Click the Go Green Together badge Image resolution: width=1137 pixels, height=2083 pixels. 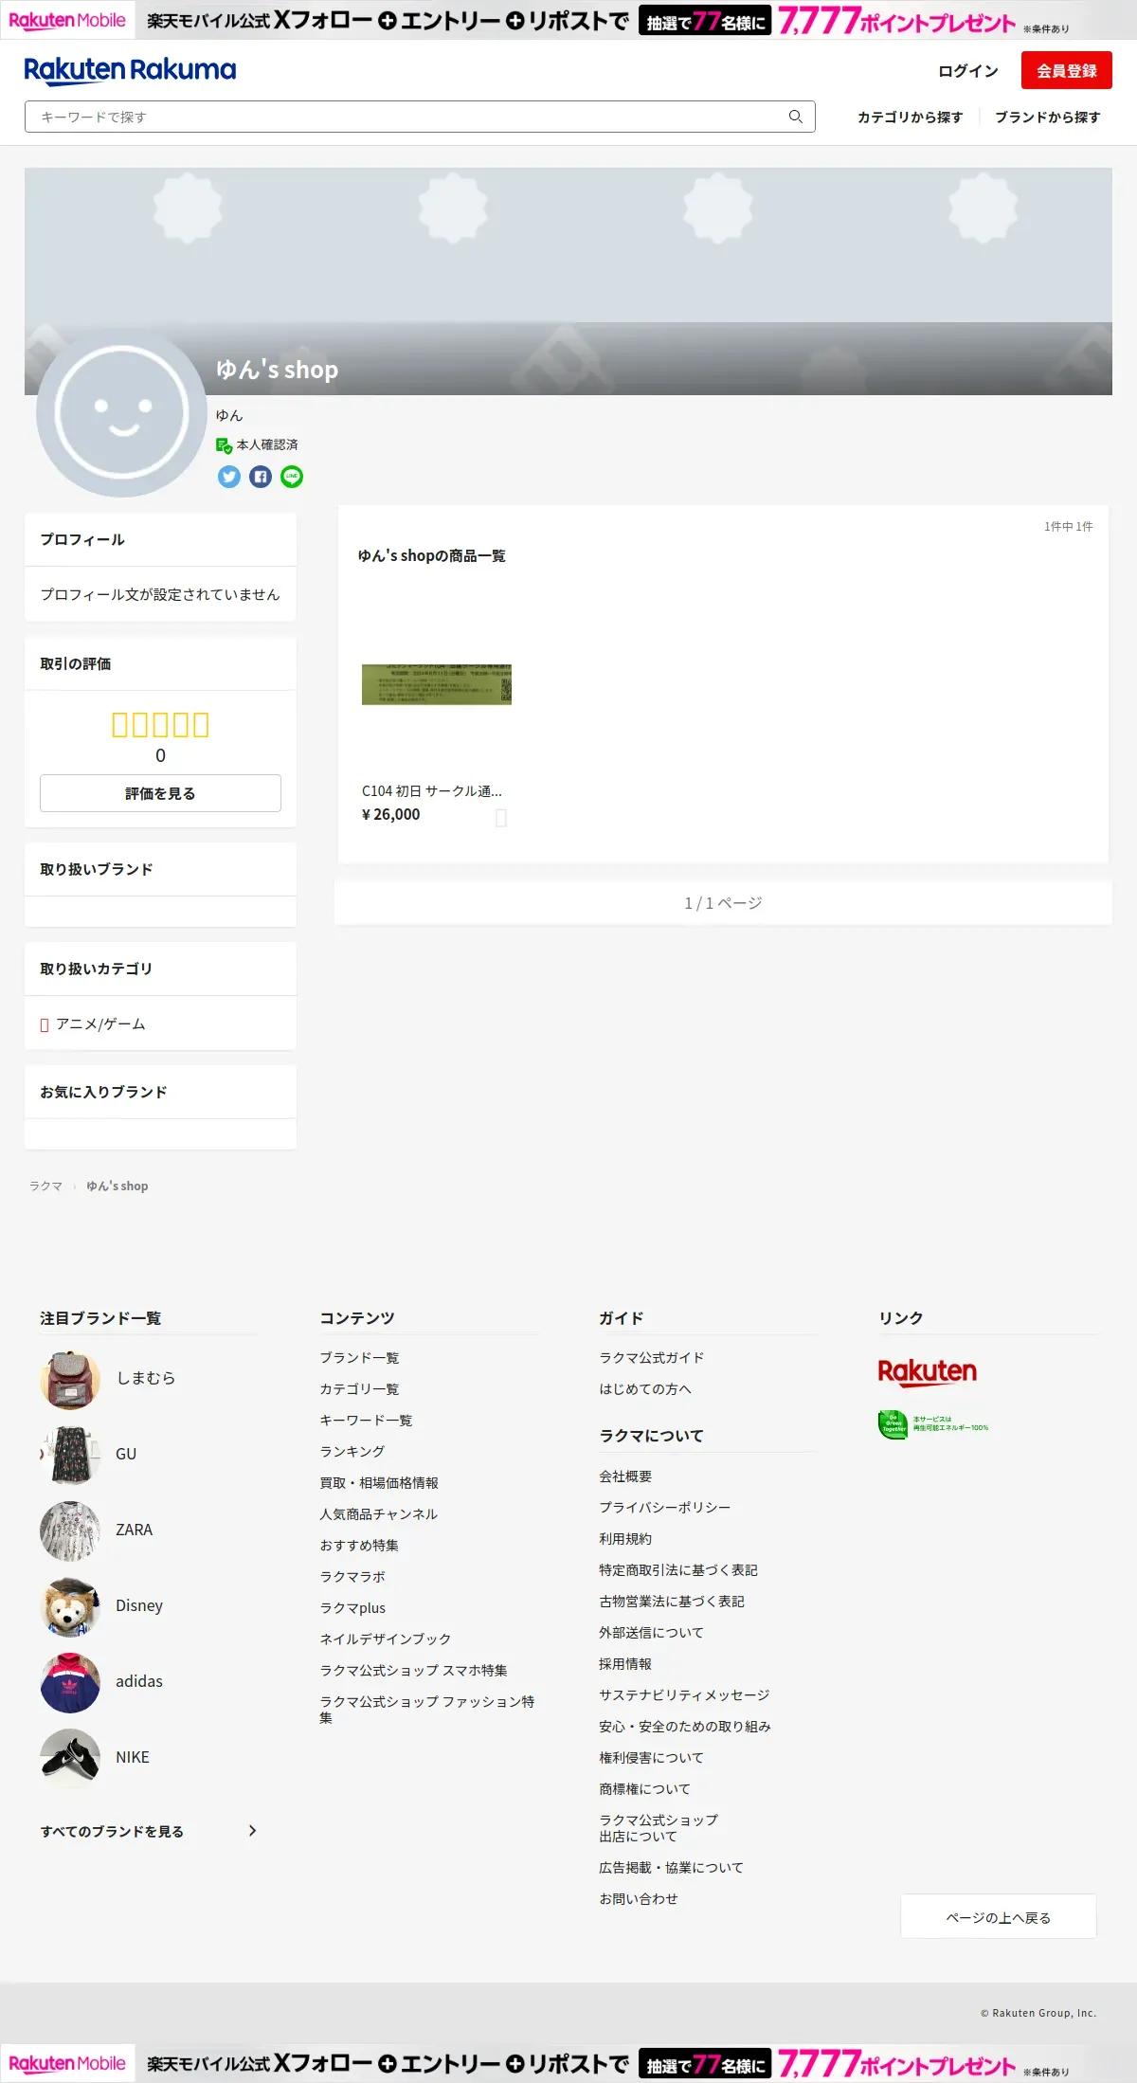[933, 1424]
